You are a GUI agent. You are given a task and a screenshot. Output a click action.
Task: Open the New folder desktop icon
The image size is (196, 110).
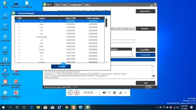pos(27,4)
